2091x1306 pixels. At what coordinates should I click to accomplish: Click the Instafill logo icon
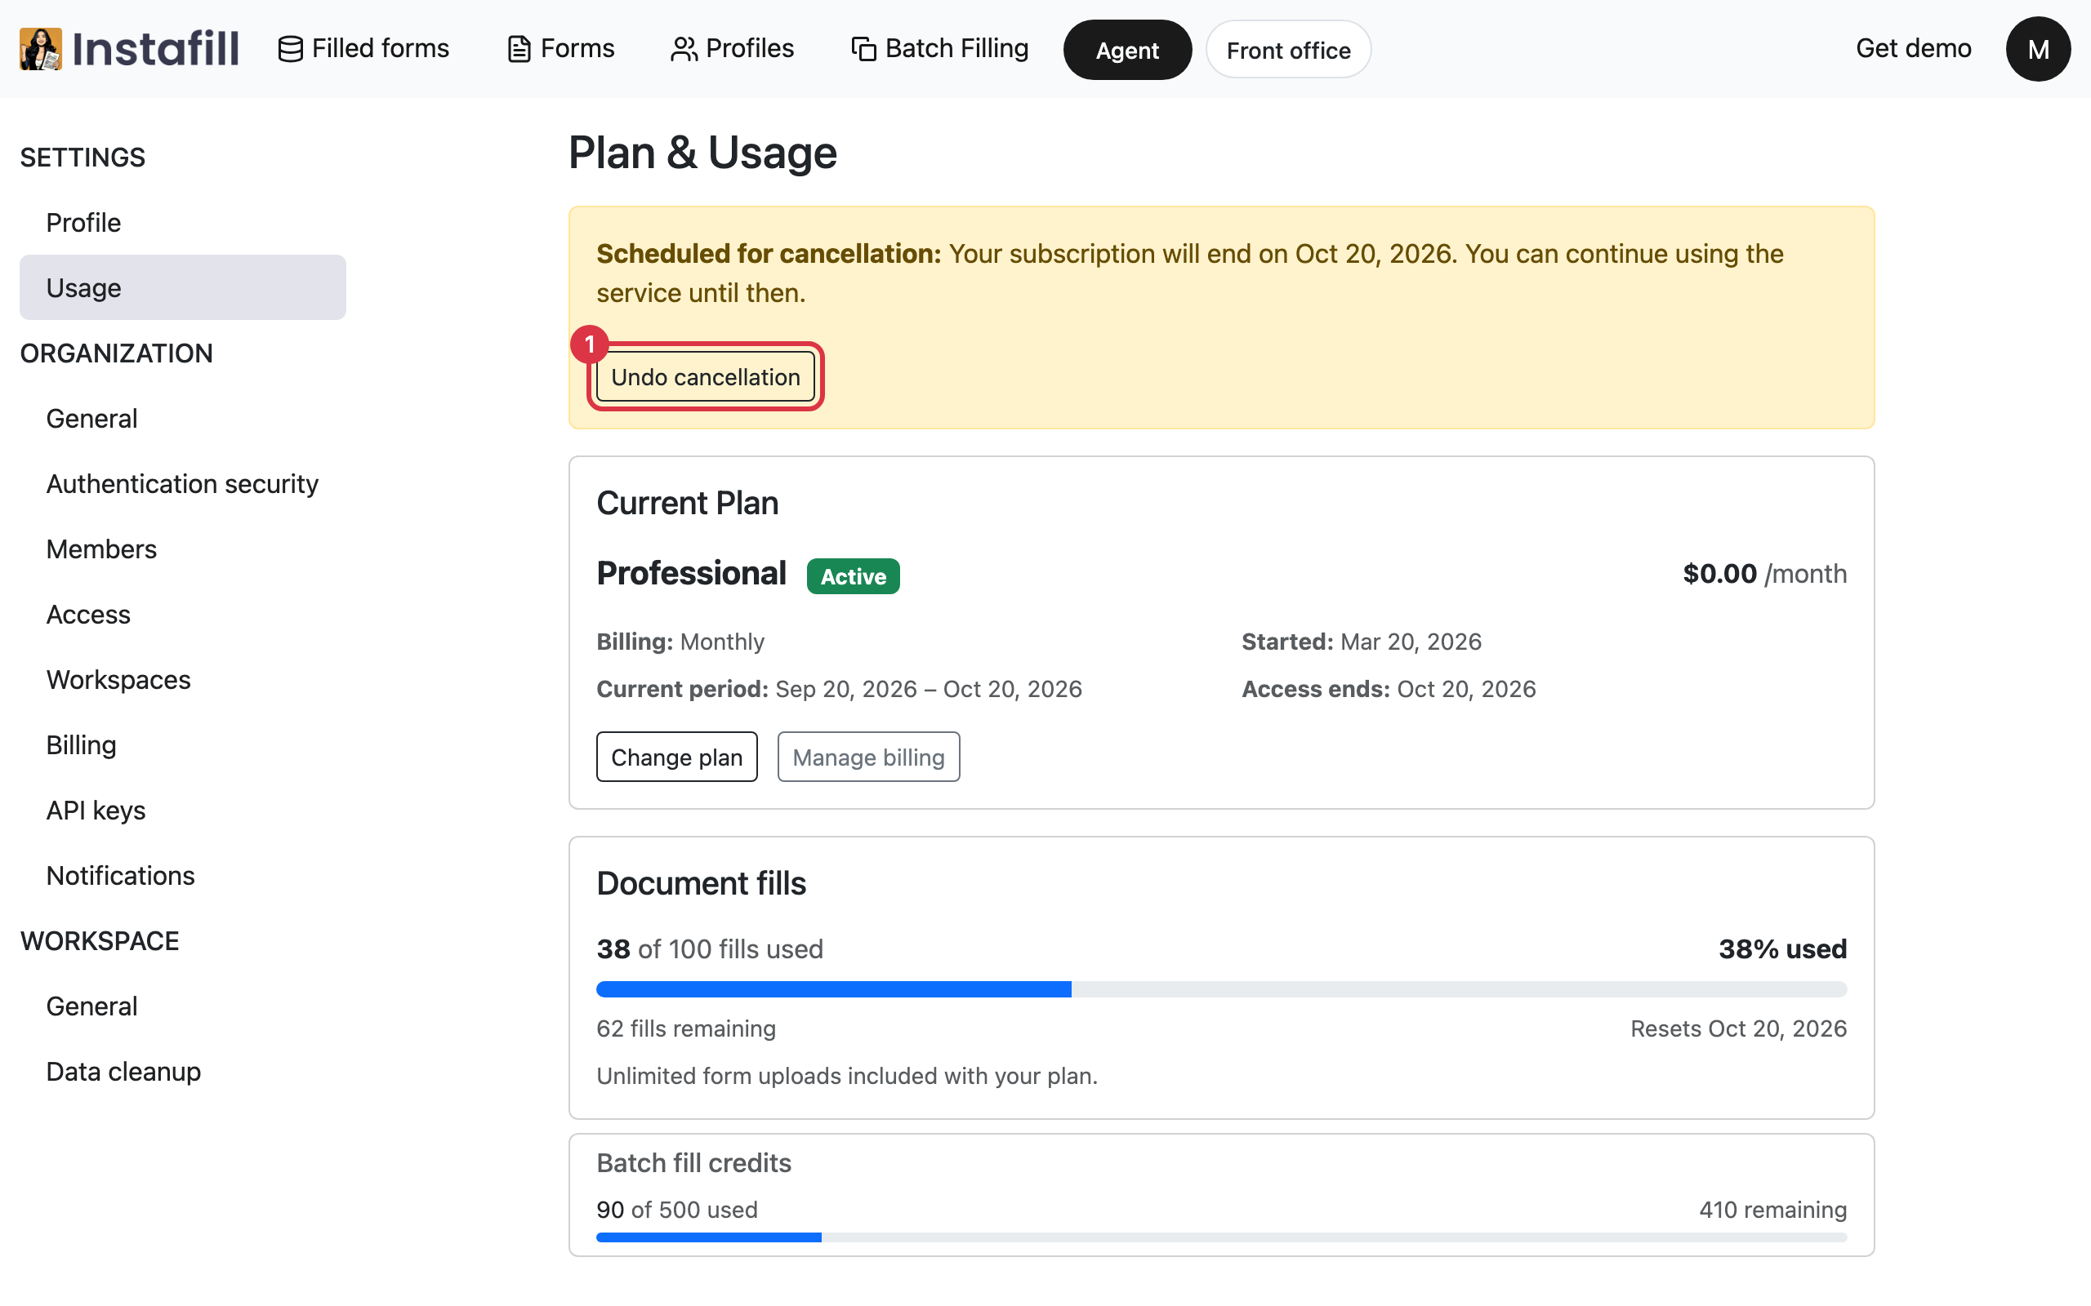pos(41,48)
